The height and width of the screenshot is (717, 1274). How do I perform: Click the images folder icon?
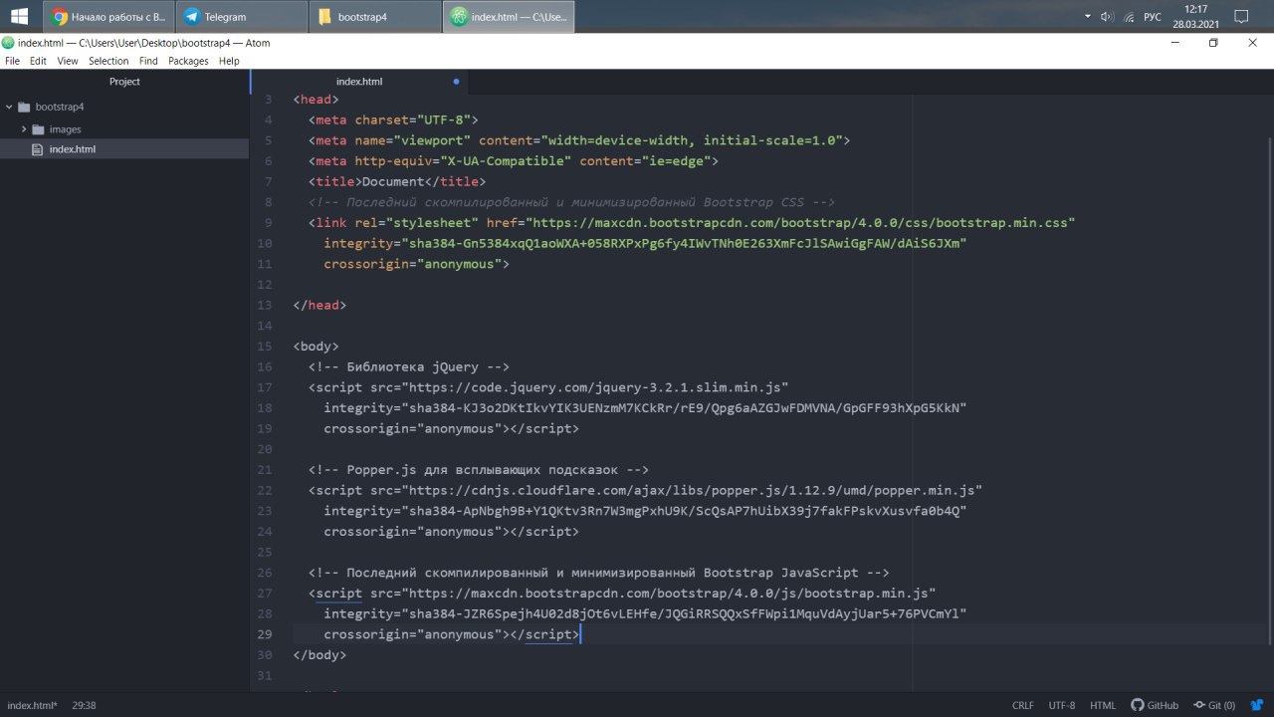(39, 129)
